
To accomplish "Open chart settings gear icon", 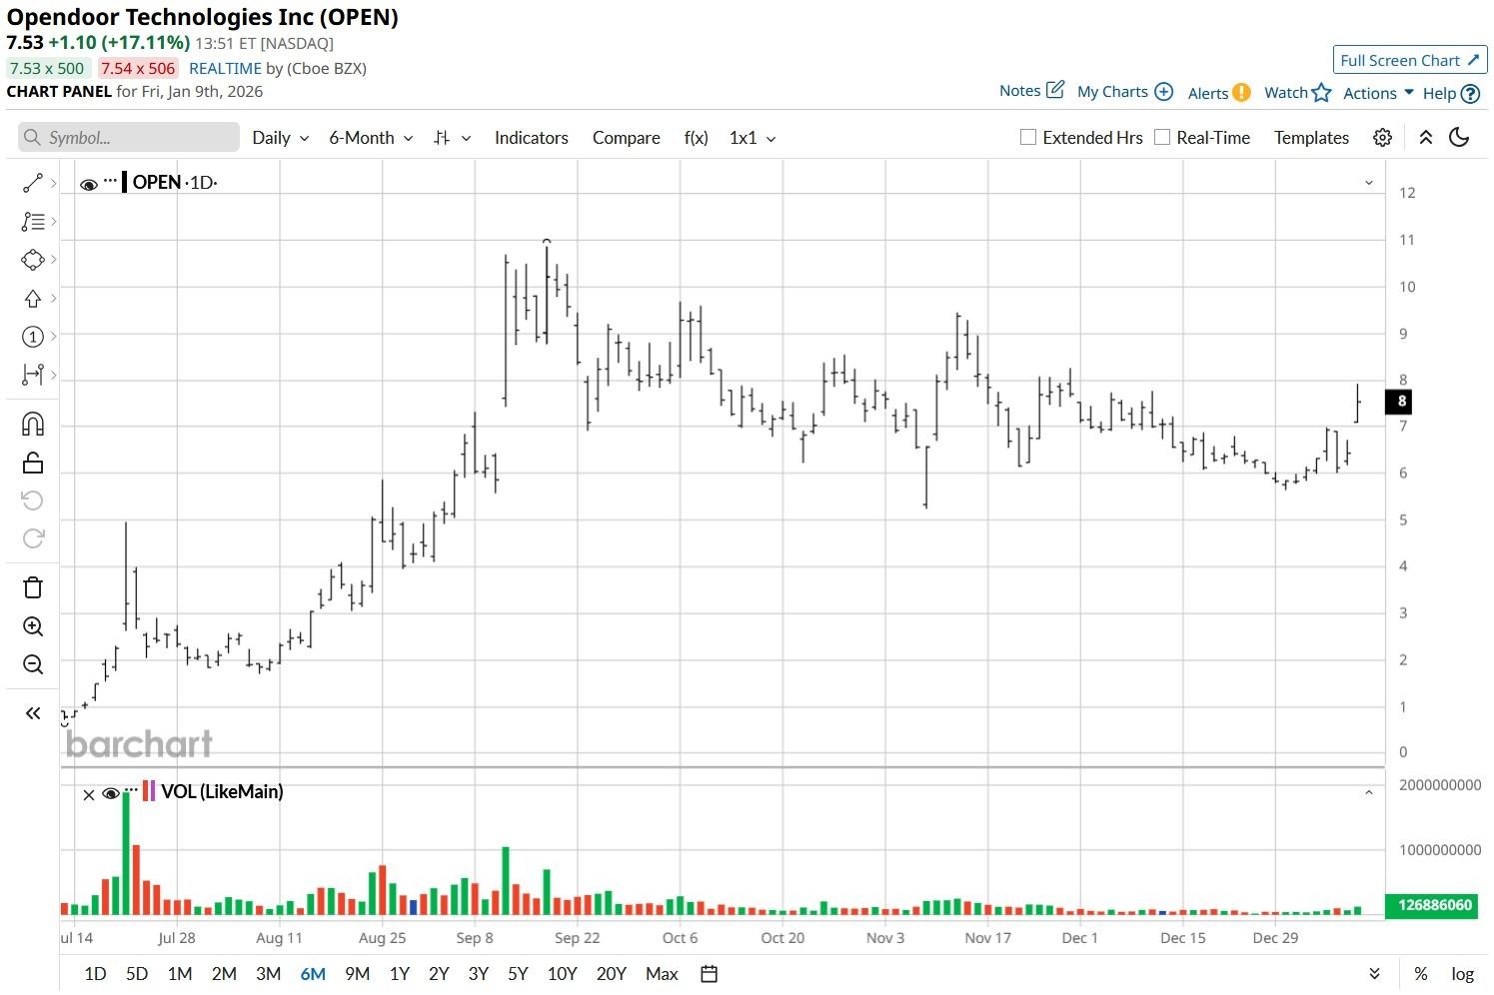I will (x=1382, y=138).
